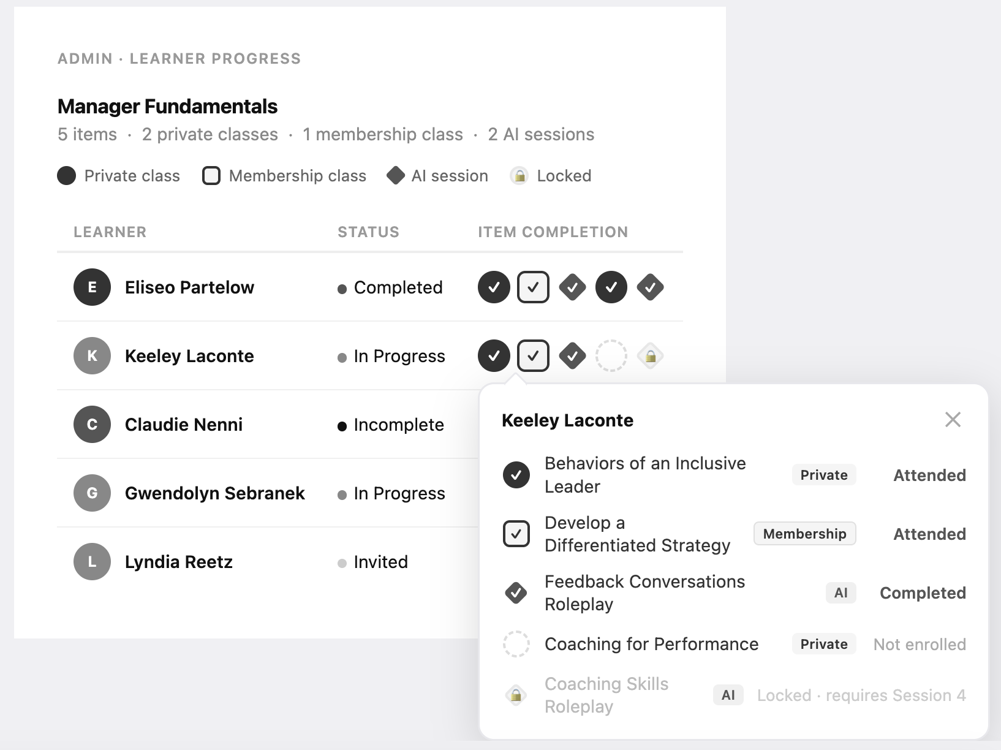Click Keeley Laconte's membership class check square in table
Image resolution: width=1001 pixels, height=750 pixels.
533,355
